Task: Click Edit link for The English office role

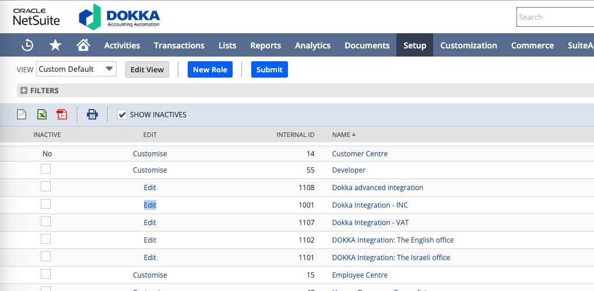Action: 150,240
